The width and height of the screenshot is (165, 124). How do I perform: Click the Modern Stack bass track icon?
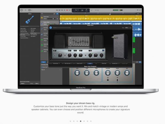click(x=42, y=23)
